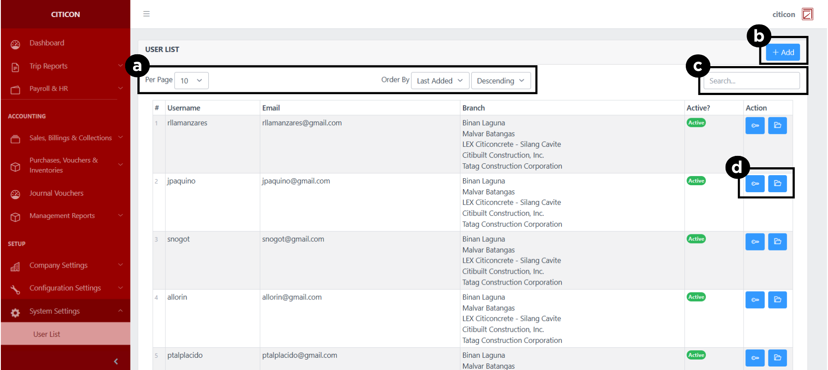Click the email snogot@gmail.com
The image size is (828, 370).
[293, 239]
